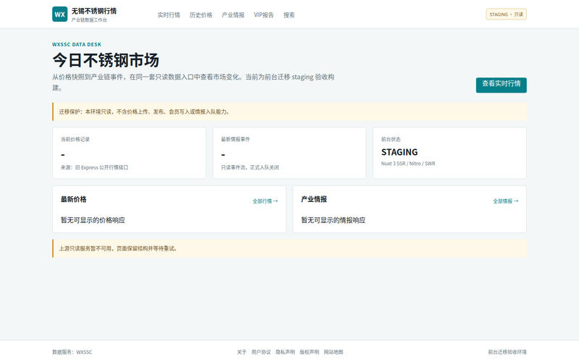Click the WXSSC DATA DESK label

[77, 44]
